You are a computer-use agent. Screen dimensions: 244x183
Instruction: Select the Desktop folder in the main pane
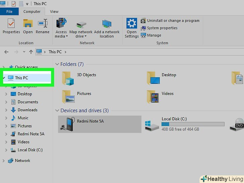[x=162, y=78]
